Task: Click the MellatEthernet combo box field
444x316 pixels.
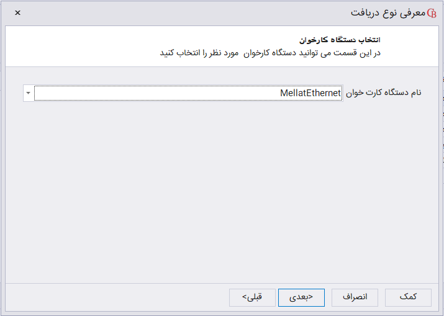Action: 188,93
